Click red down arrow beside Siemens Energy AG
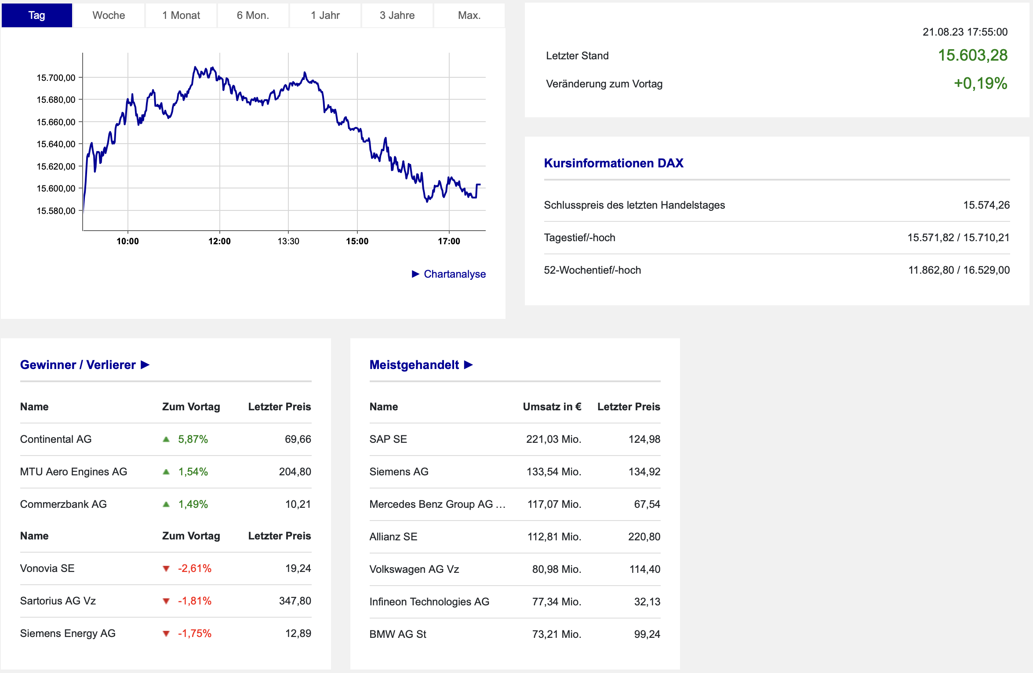This screenshot has width=1033, height=673. (166, 633)
